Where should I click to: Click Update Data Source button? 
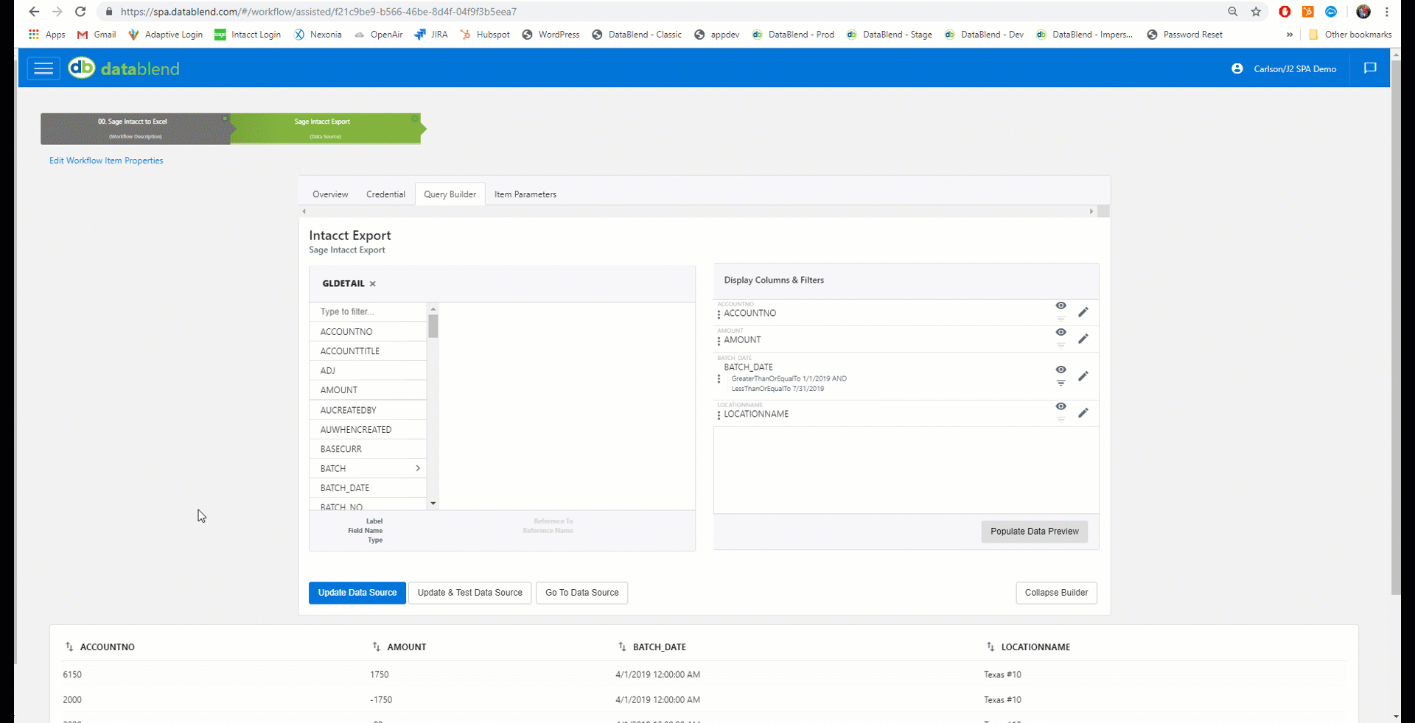pos(357,593)
